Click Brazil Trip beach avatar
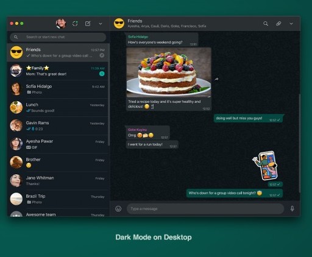The image size is (312, 257). pyautogui.click(x=16, y=199)
